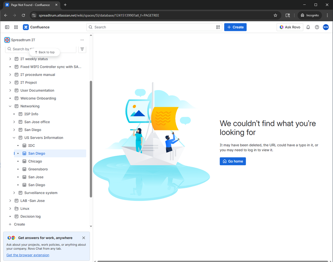Screen dimensions: 333x262
Task: Click the Spreadtrum IT space icon
Action: point(7,40)
